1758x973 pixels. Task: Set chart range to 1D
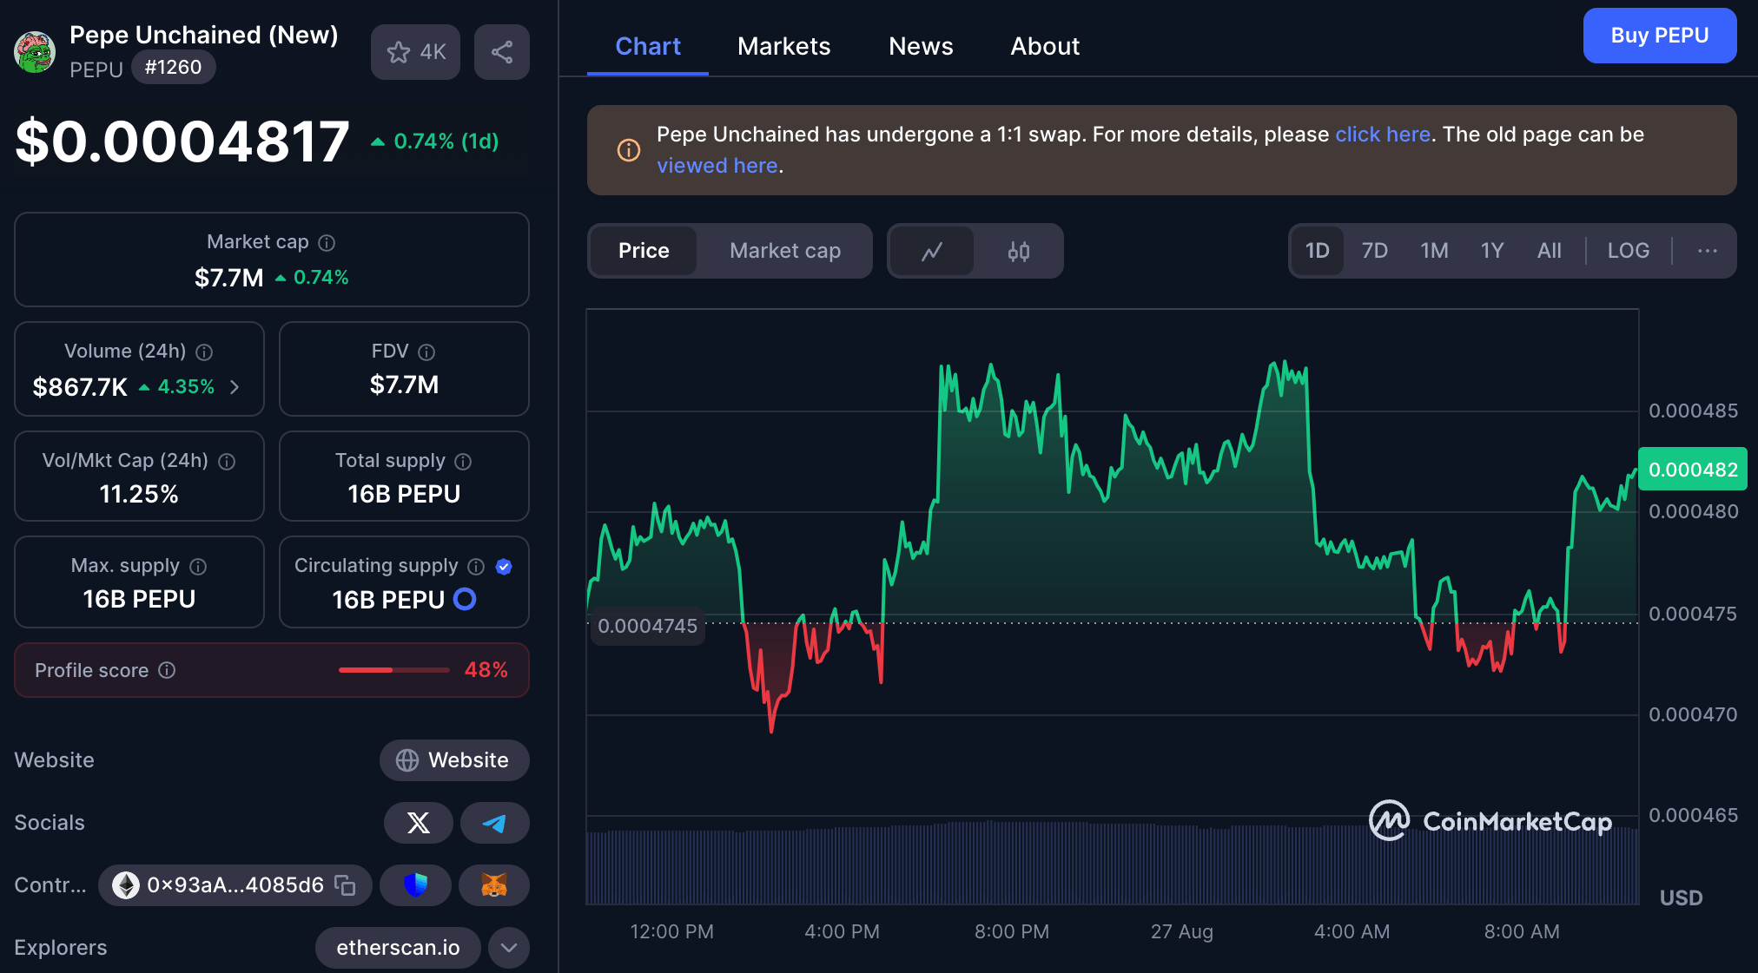click(1318, 251)
